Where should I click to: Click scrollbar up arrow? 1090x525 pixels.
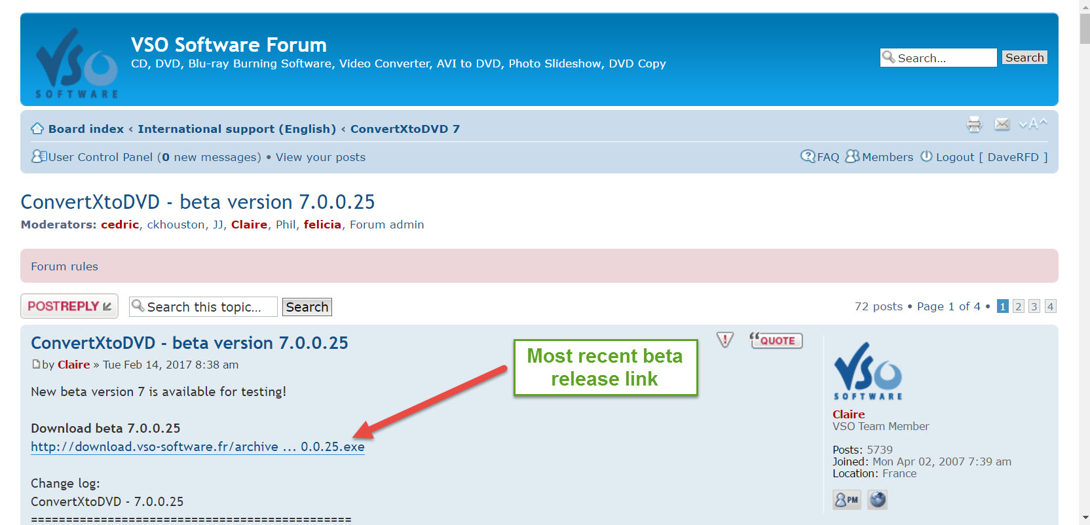point(1084,5)
